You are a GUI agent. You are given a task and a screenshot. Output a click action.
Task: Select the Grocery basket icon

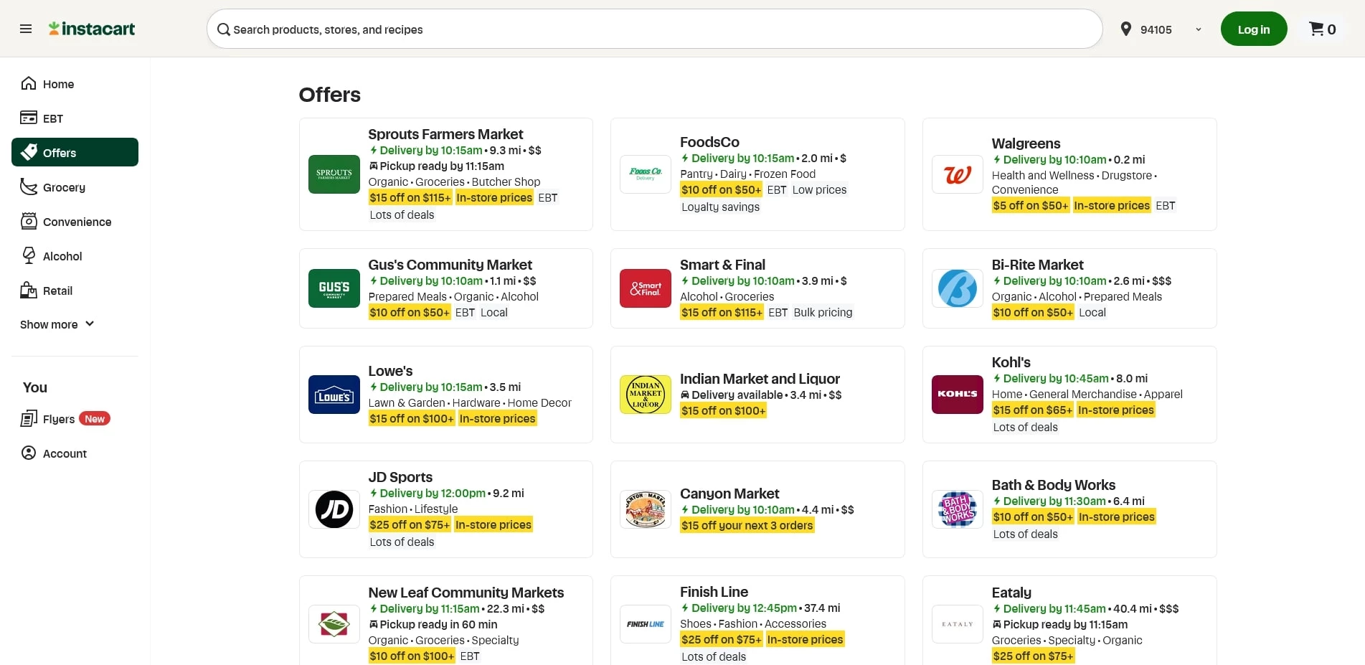click(x=29, y=187)
